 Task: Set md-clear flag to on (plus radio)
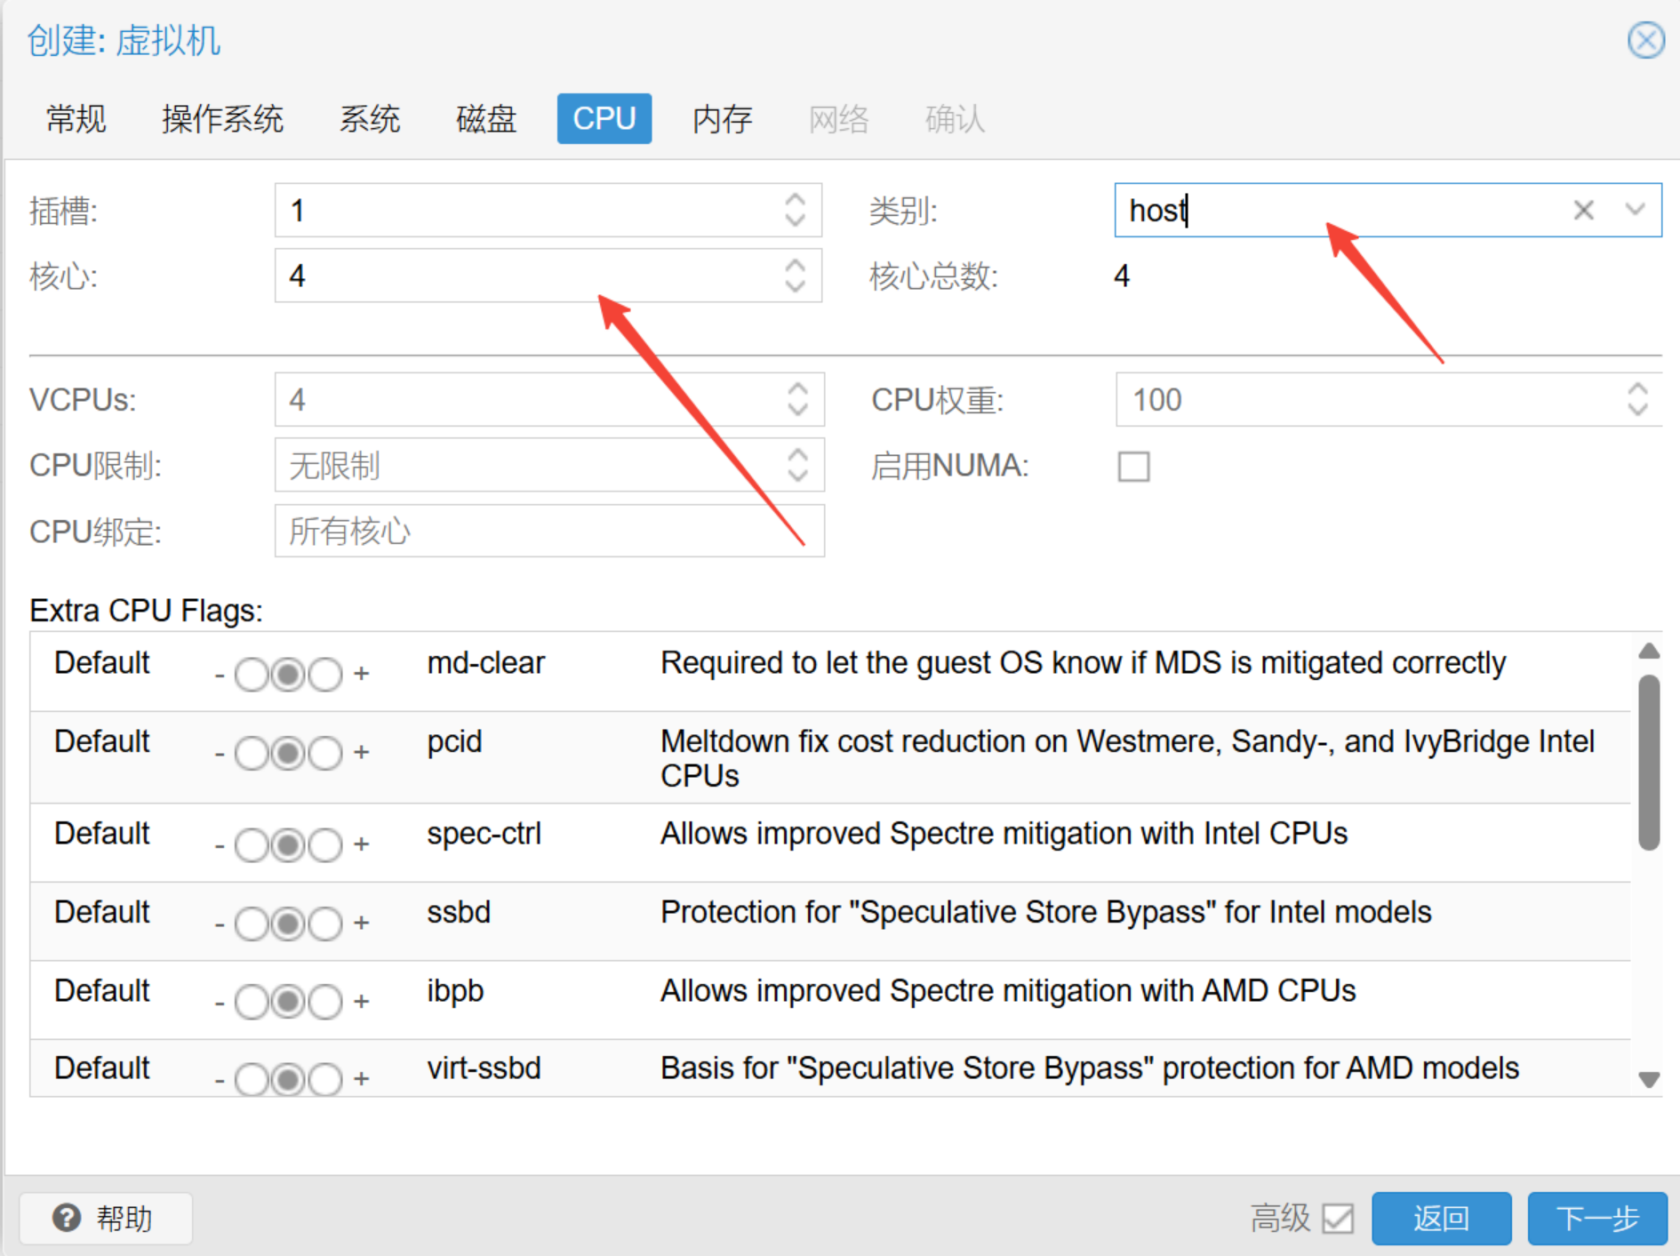click(325, 675)
